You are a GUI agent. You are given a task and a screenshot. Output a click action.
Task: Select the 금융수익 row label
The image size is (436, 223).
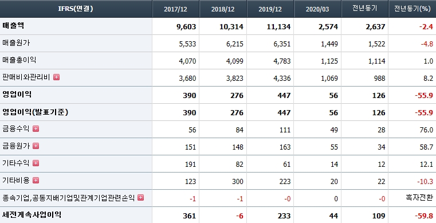(15, 128)
